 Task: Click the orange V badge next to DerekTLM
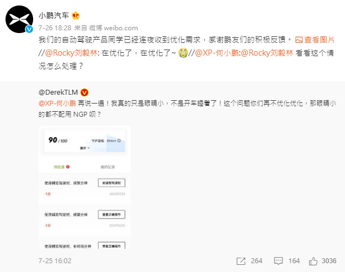tap(84, 93)
